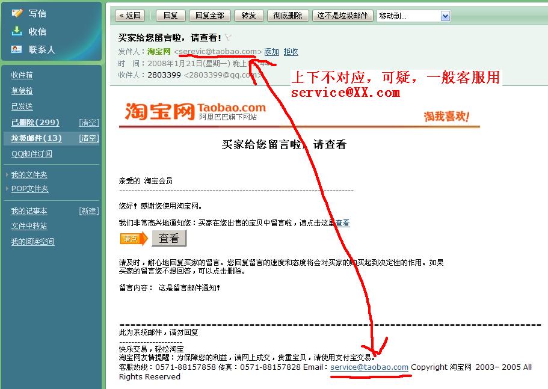Open the 联系人 contacts page
This screenshot has height=389, width=548.
(42, 49)
